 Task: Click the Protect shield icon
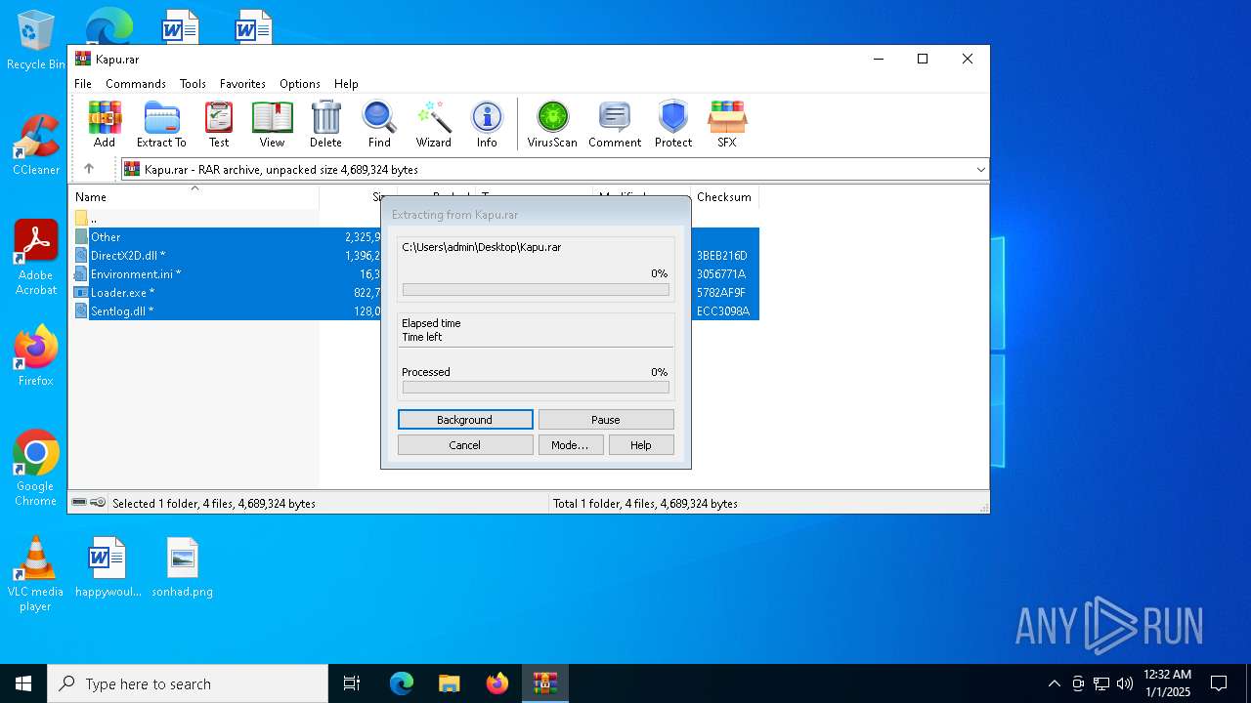tap(673, 124)
